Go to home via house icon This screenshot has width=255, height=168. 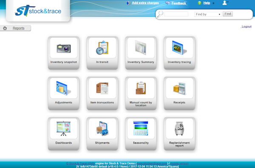pyautogui.click(x=5, y=28)
